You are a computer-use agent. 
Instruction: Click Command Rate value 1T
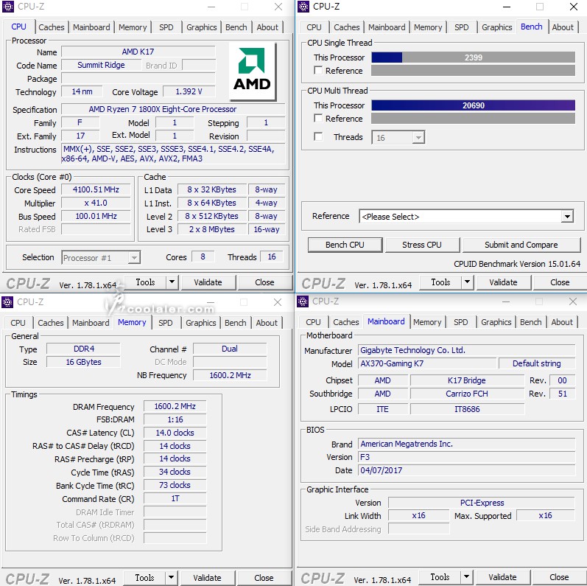point(175,499)
